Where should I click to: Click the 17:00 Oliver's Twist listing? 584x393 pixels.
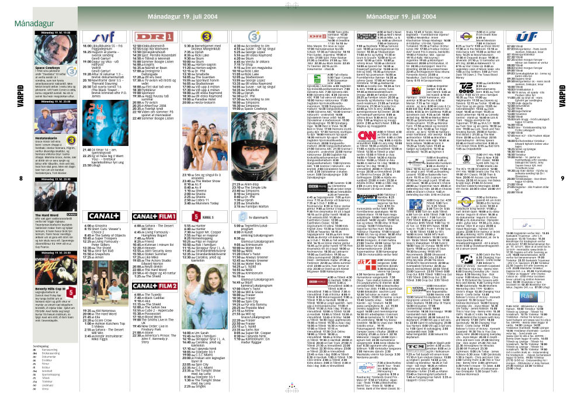(246, 288)
